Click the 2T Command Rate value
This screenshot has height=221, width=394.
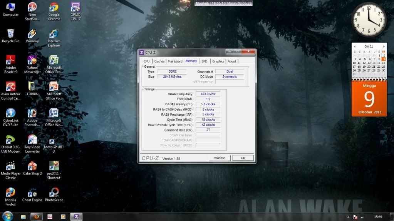(208, 130)
